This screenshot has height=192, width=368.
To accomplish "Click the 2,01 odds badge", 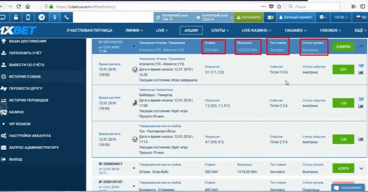I will click(x=343, y=69).
